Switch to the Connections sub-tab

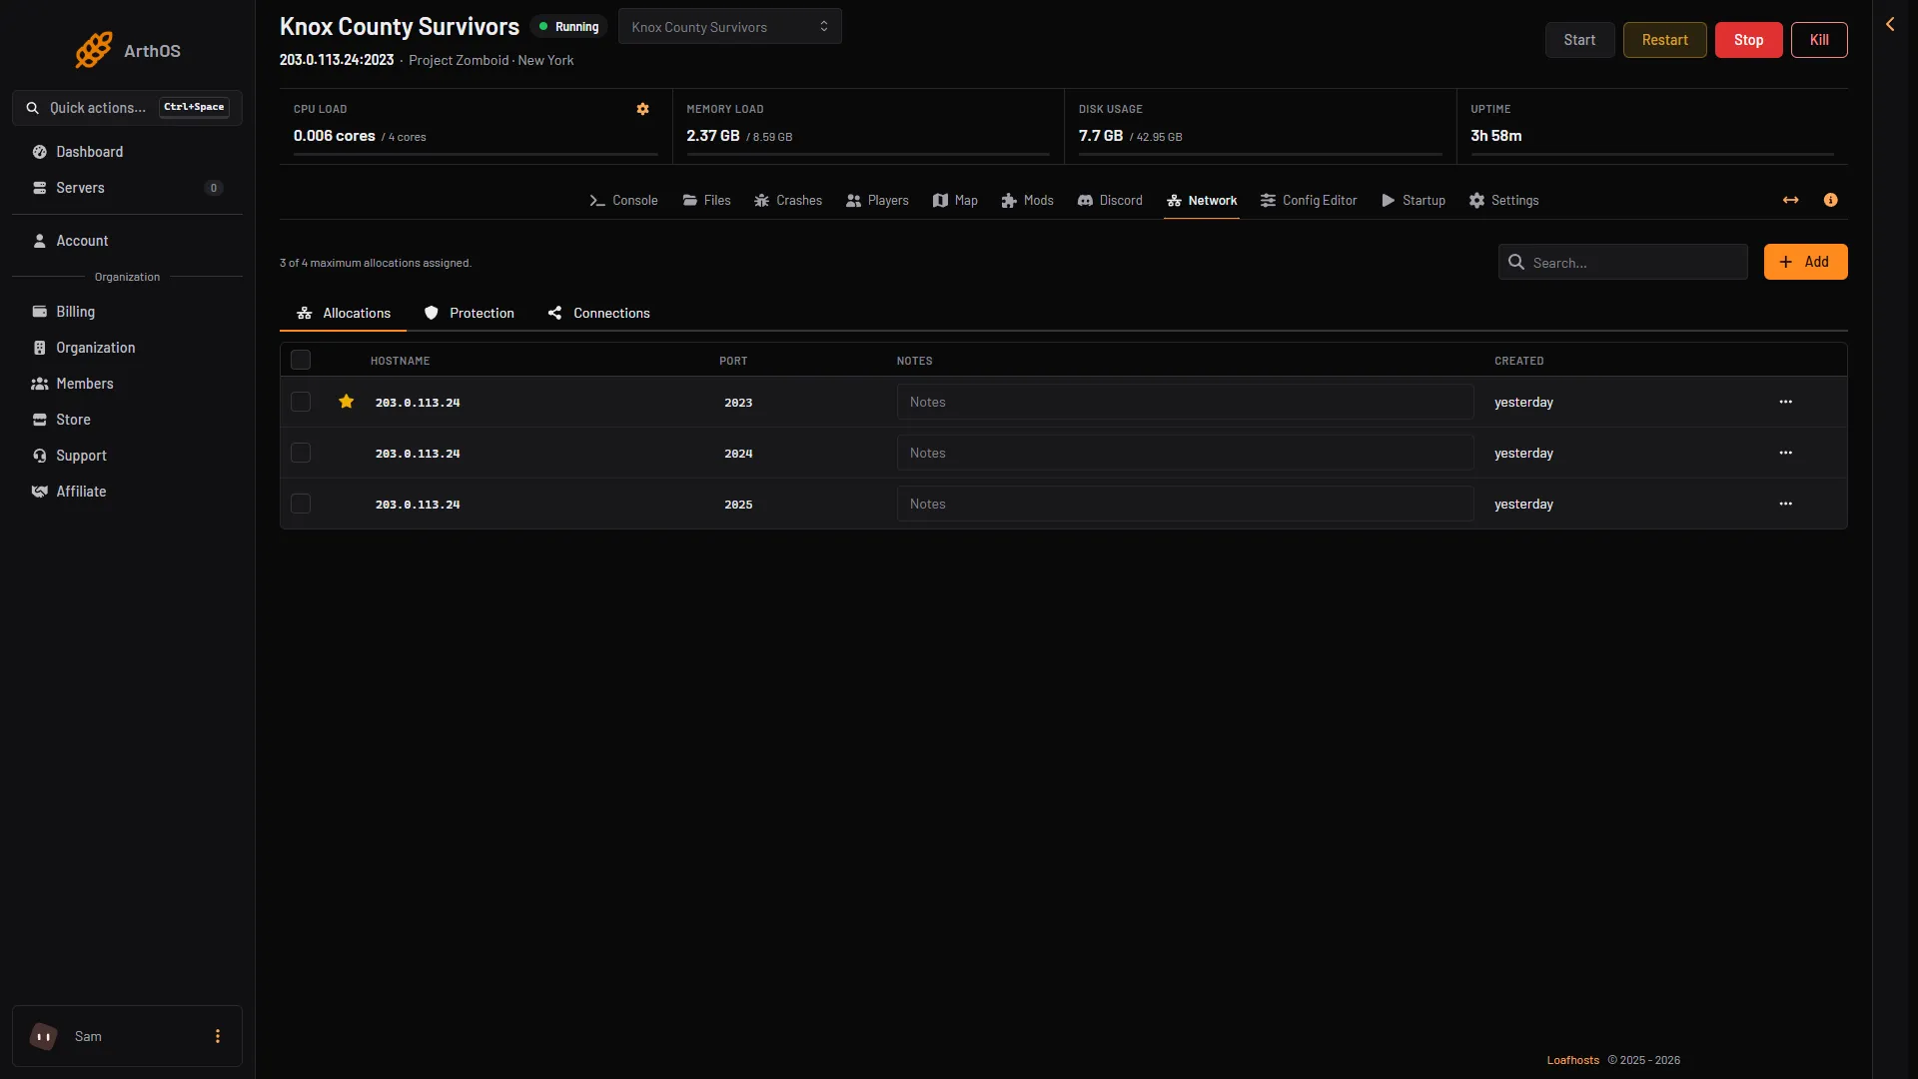(598, 314)
